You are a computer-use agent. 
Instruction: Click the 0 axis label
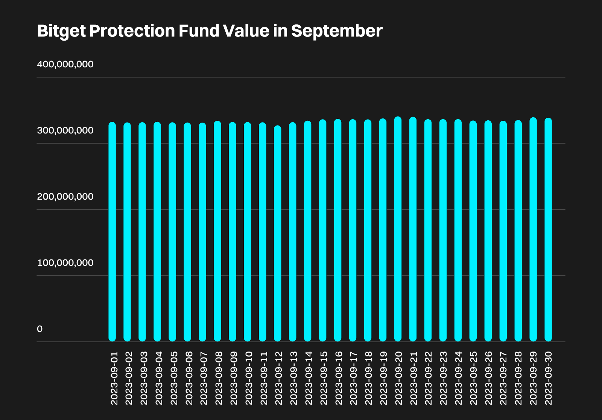pyautogui.click(x=40, y=329)
